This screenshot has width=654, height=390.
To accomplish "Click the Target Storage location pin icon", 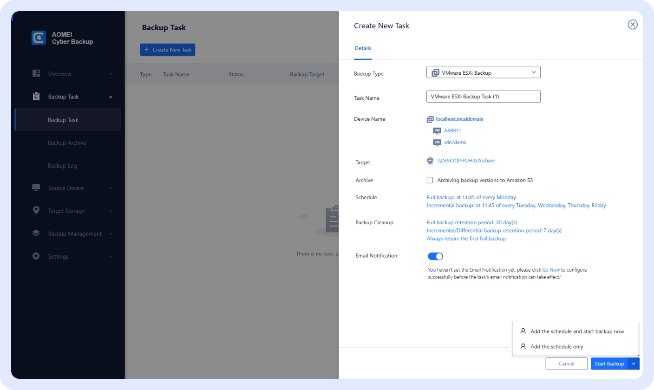I will click(x=36, y=210).
